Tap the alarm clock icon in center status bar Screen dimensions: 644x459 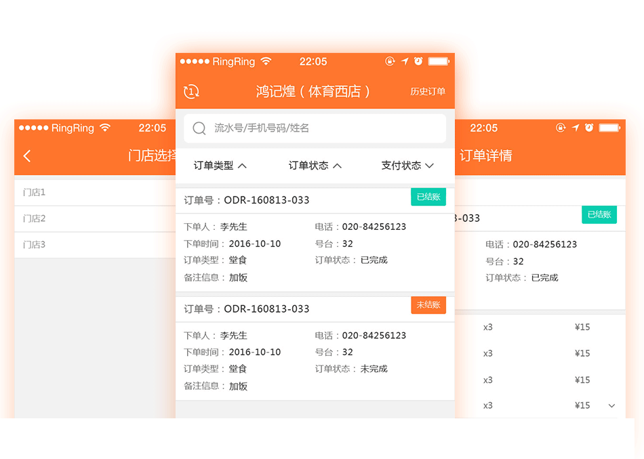click(418, 61)
